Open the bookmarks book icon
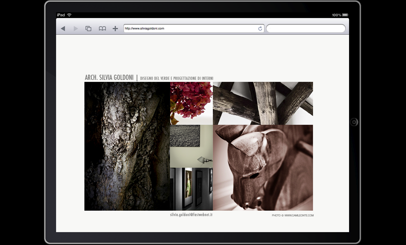406x245 pixels. (102, 29)
